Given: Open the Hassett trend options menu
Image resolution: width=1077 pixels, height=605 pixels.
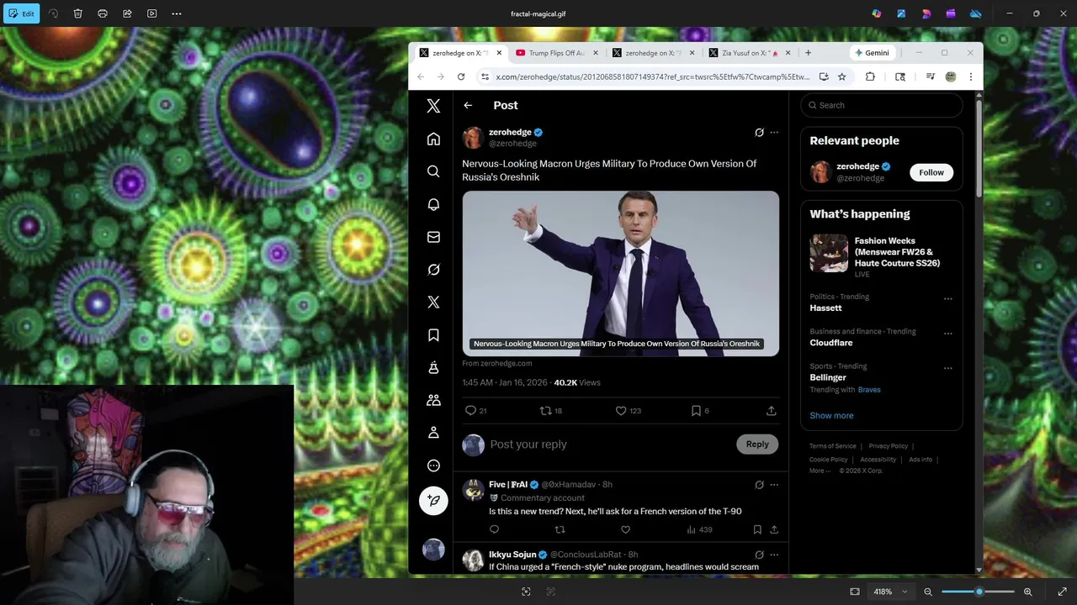Looking at the screenshot, I should point(948,299).
